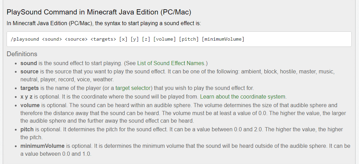Click the bold 'pitch' definition term
This screenshot has width=359, height=164.
tap(27, 130)
